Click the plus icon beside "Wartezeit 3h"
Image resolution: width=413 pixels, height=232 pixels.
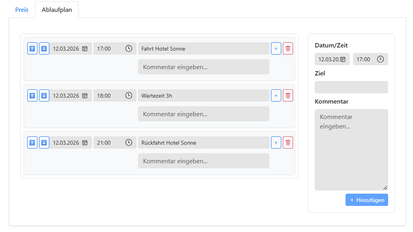tap(276, 95)
